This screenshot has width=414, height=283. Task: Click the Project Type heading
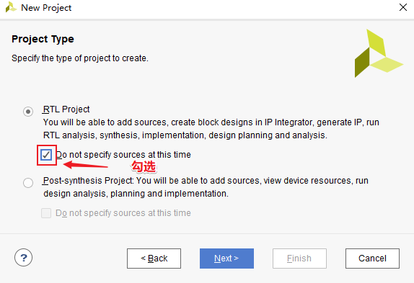(x=43, y=40)
